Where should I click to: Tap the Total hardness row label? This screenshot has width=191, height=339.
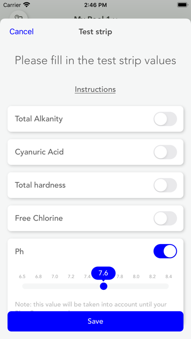coord(40,185)
